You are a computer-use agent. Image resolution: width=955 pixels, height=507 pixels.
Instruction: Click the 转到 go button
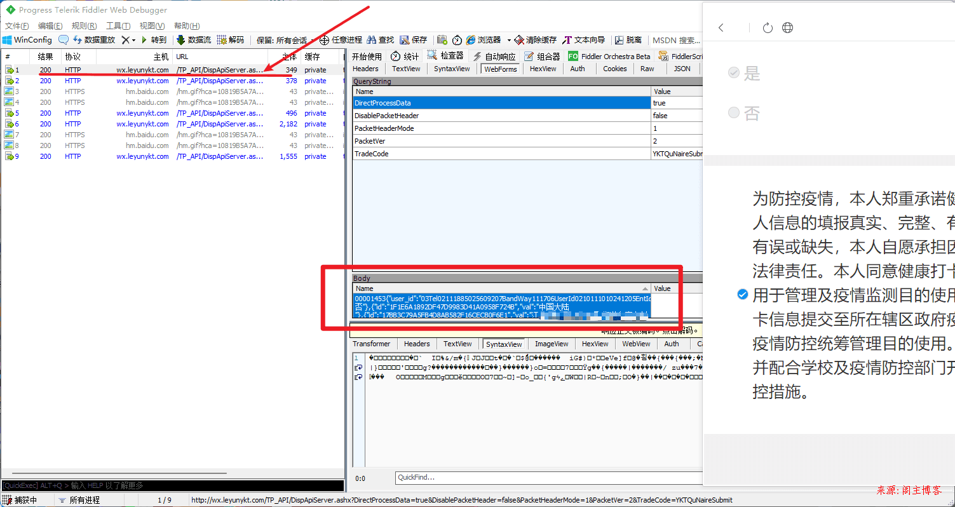pos(154,40)
